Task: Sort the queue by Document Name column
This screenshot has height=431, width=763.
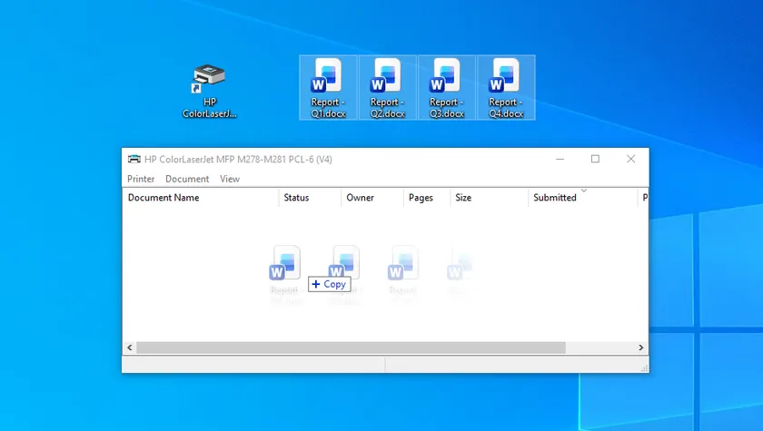Action: (201, 197)
